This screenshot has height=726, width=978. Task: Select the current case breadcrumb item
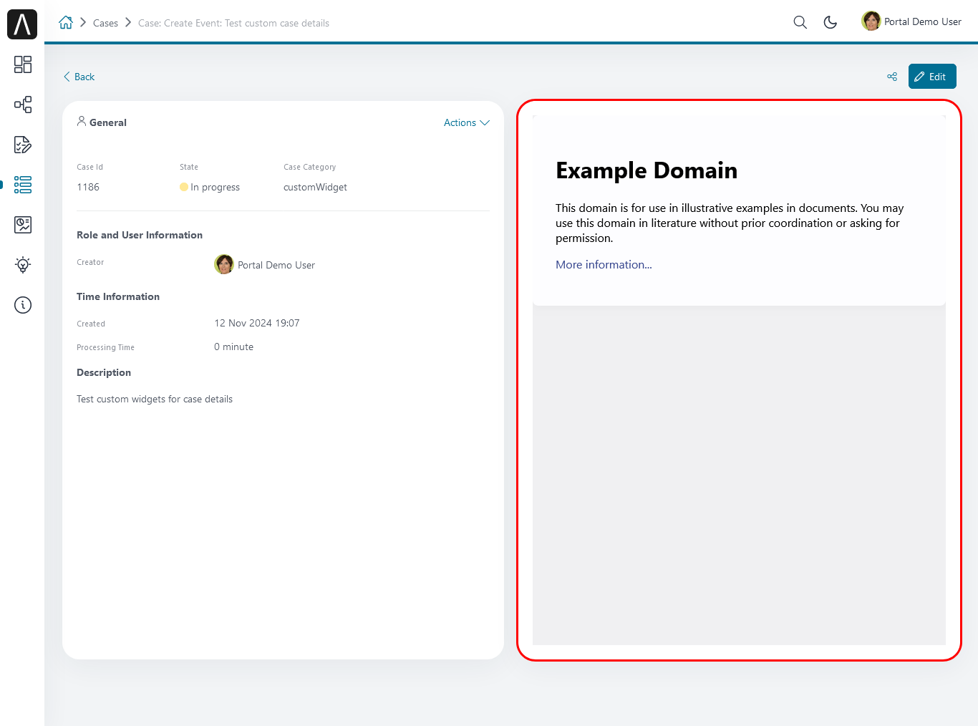point(233,23)
